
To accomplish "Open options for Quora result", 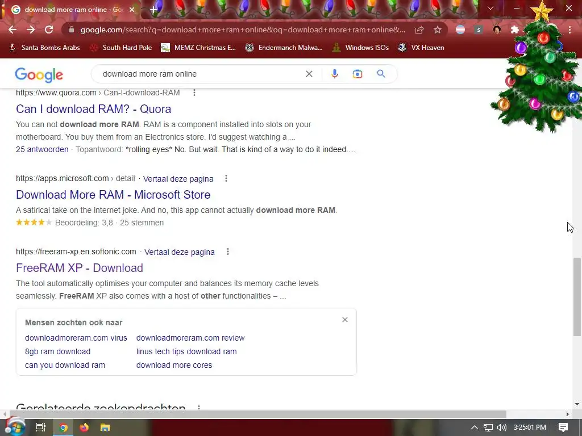I will [x=194, y=93].
